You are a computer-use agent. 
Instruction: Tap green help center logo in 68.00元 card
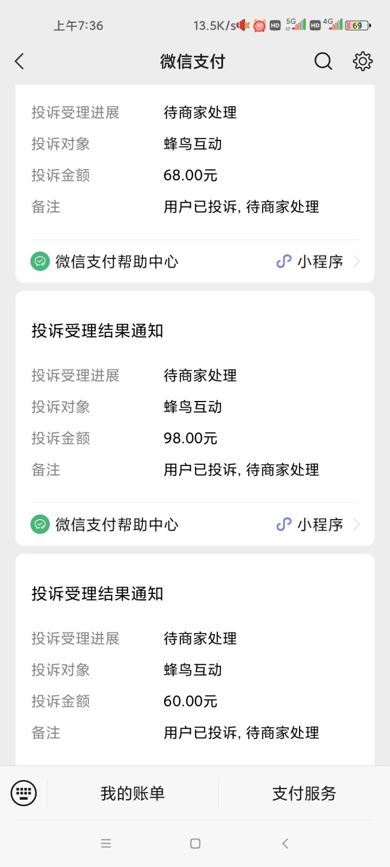tap(40, 262)
